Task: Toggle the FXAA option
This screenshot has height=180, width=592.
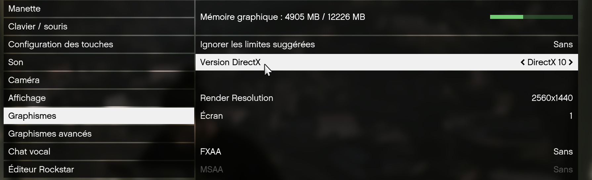Action: point(387,152)
